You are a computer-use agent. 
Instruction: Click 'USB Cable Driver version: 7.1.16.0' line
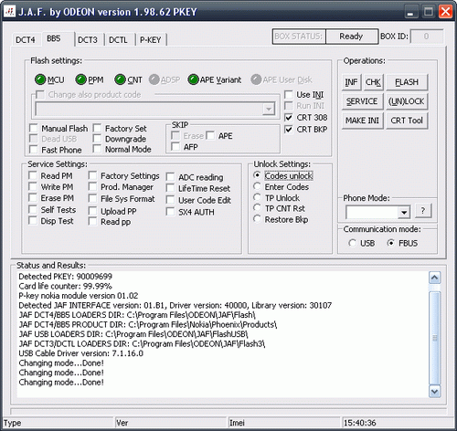pos(81,353)
